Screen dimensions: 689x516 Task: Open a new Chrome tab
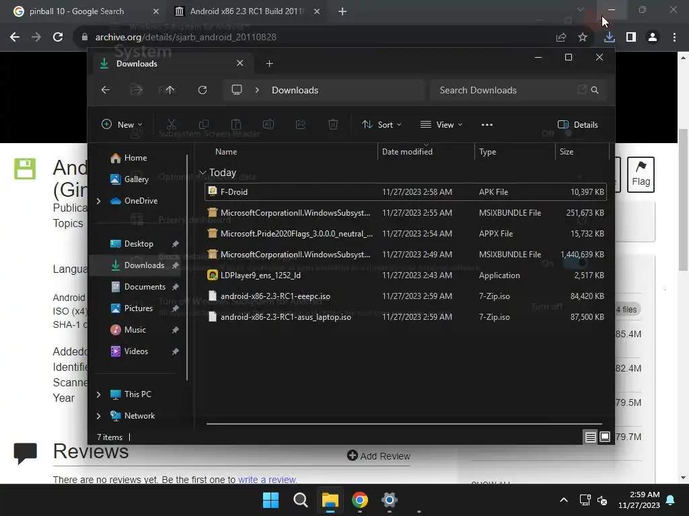[x=342, y=11]
